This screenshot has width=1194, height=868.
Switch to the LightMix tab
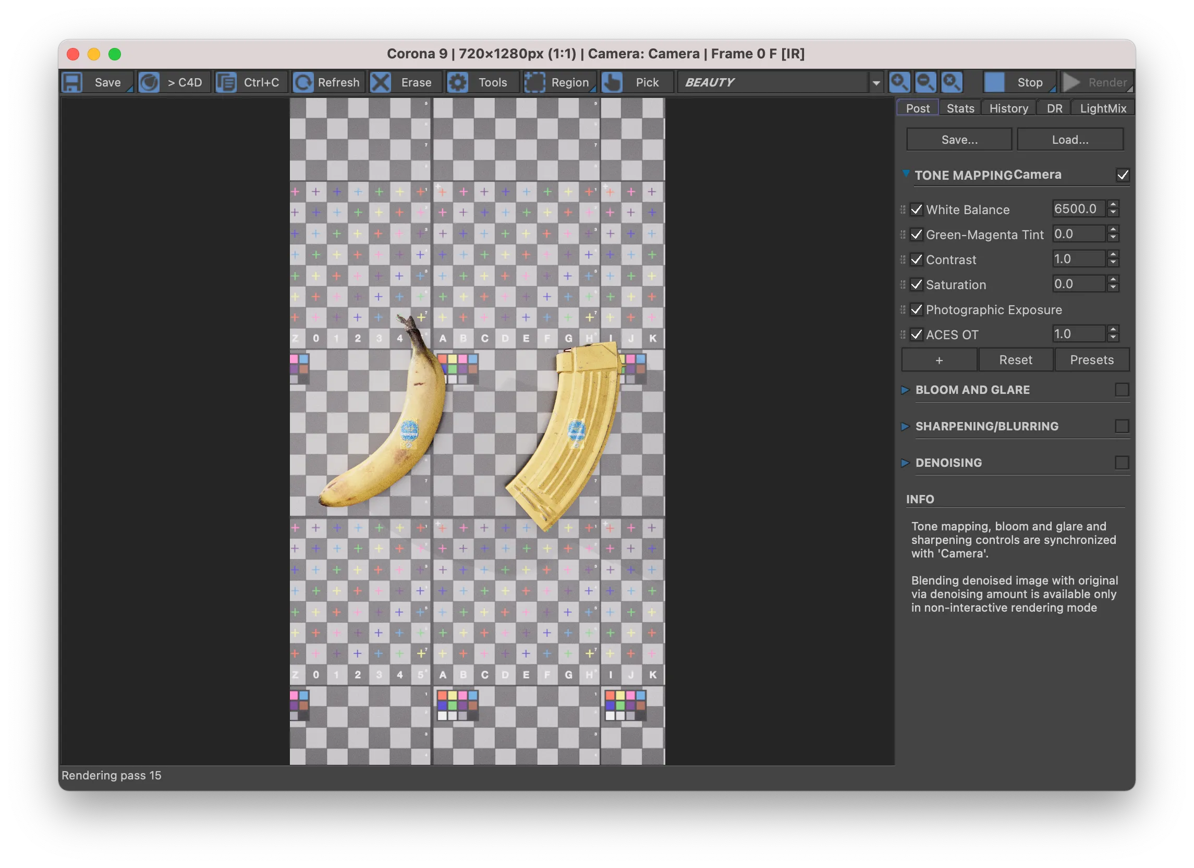pos(1102,108)
